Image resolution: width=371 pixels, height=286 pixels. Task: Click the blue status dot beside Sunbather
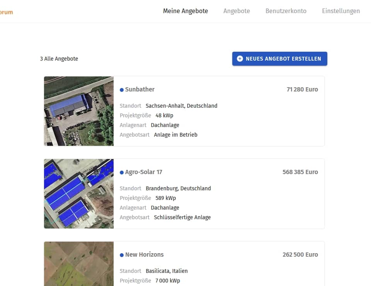[x=122, y=90]
